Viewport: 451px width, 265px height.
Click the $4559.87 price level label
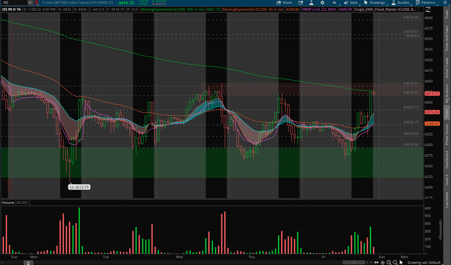click(x=411, y=32)
